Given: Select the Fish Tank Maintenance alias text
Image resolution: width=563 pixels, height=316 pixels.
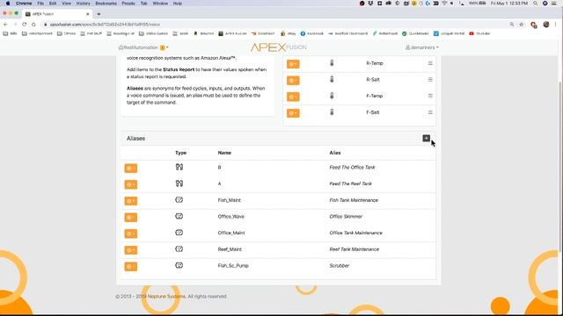Looking at the screenshot, I should pos(354,200).
